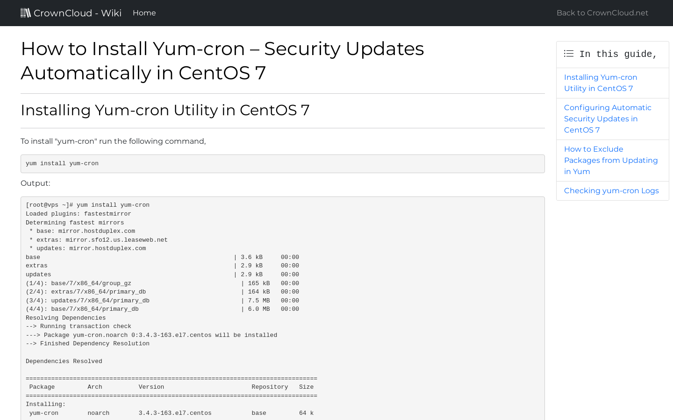Select the 'In this guide,' panel header
Image resolution: width=673 pixels, height=420 pixels.
click(612, 54)
